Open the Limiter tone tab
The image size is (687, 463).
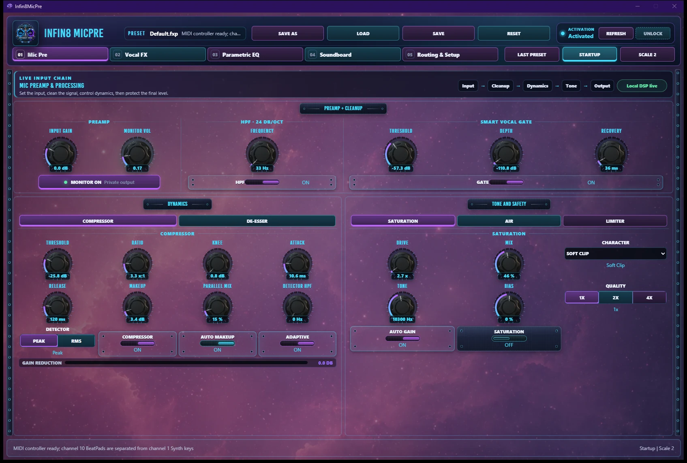615,221
